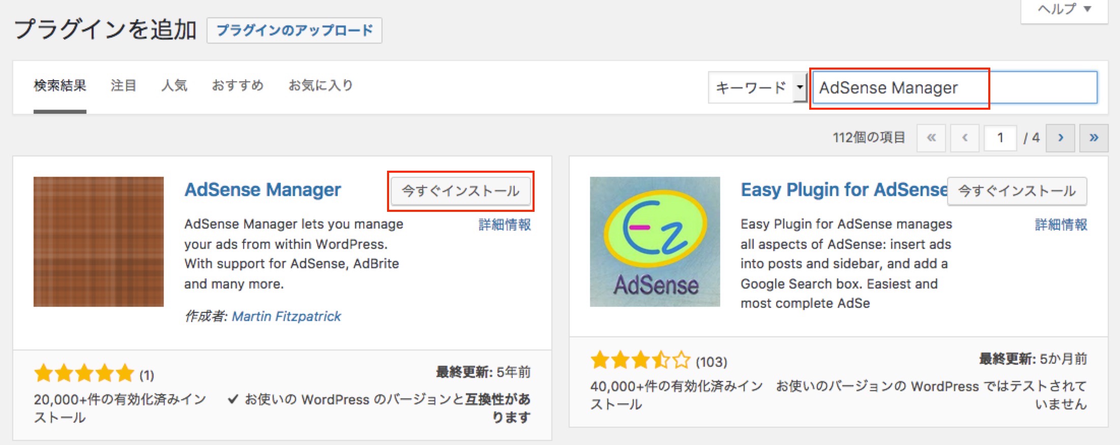Click the plugin search keyword field
The image size is (1120, 445).
[x=954, y=88]
